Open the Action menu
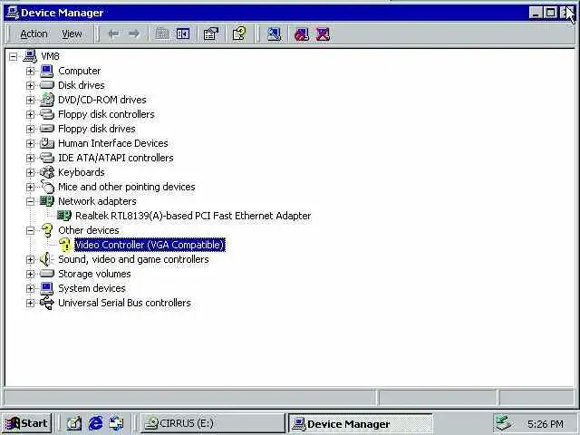 click(34, 34)
